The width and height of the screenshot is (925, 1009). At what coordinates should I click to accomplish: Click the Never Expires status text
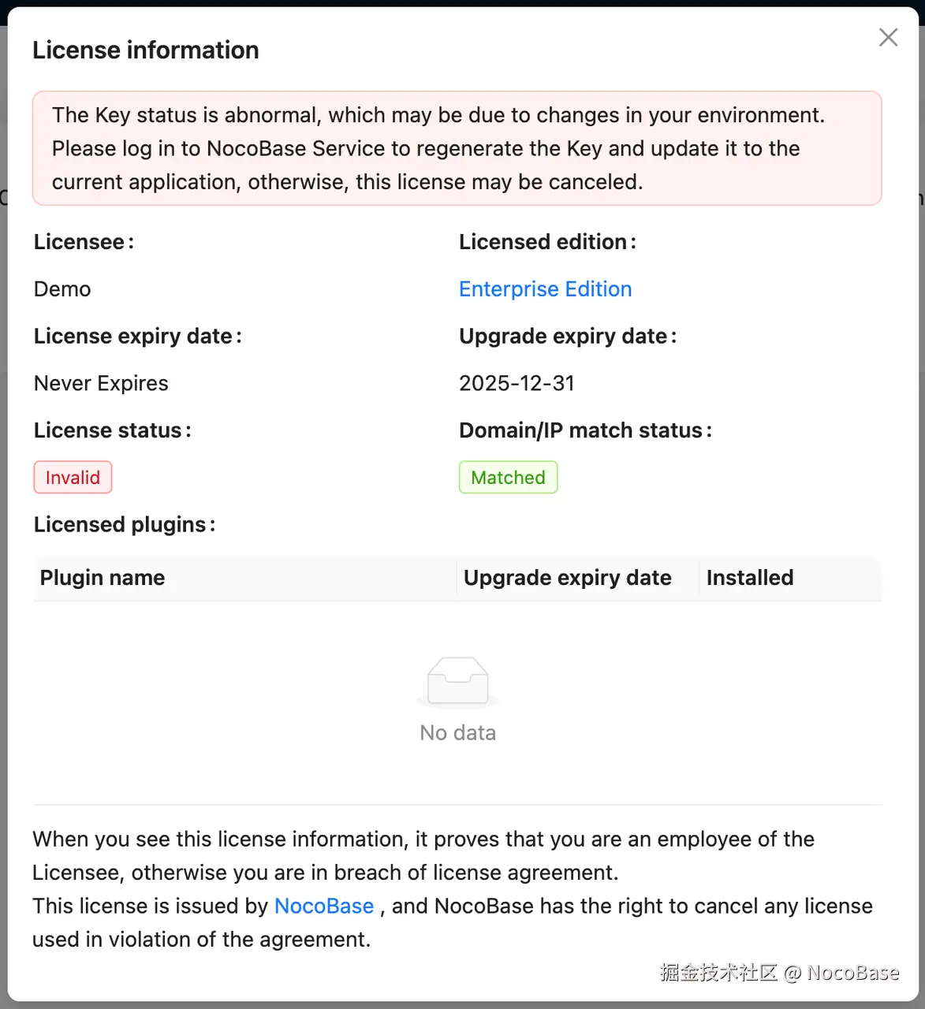101,383
